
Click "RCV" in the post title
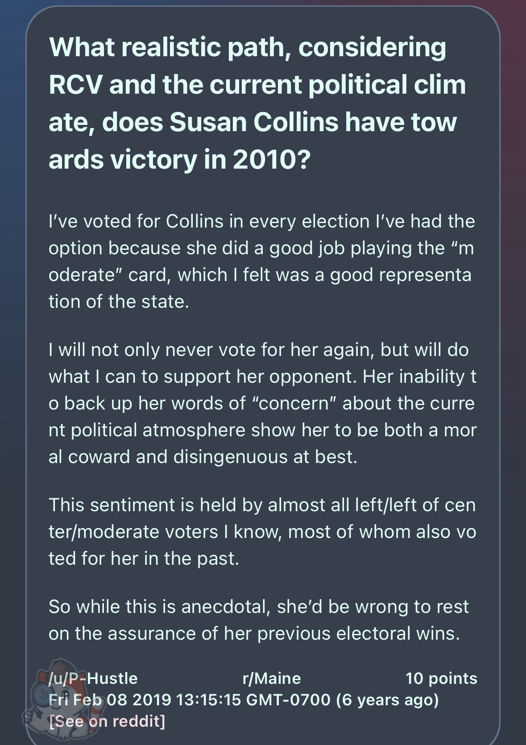pyautogui.click(x=75, y=84)
